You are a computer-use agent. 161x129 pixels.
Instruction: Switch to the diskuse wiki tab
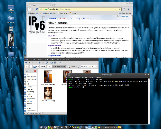62,19
